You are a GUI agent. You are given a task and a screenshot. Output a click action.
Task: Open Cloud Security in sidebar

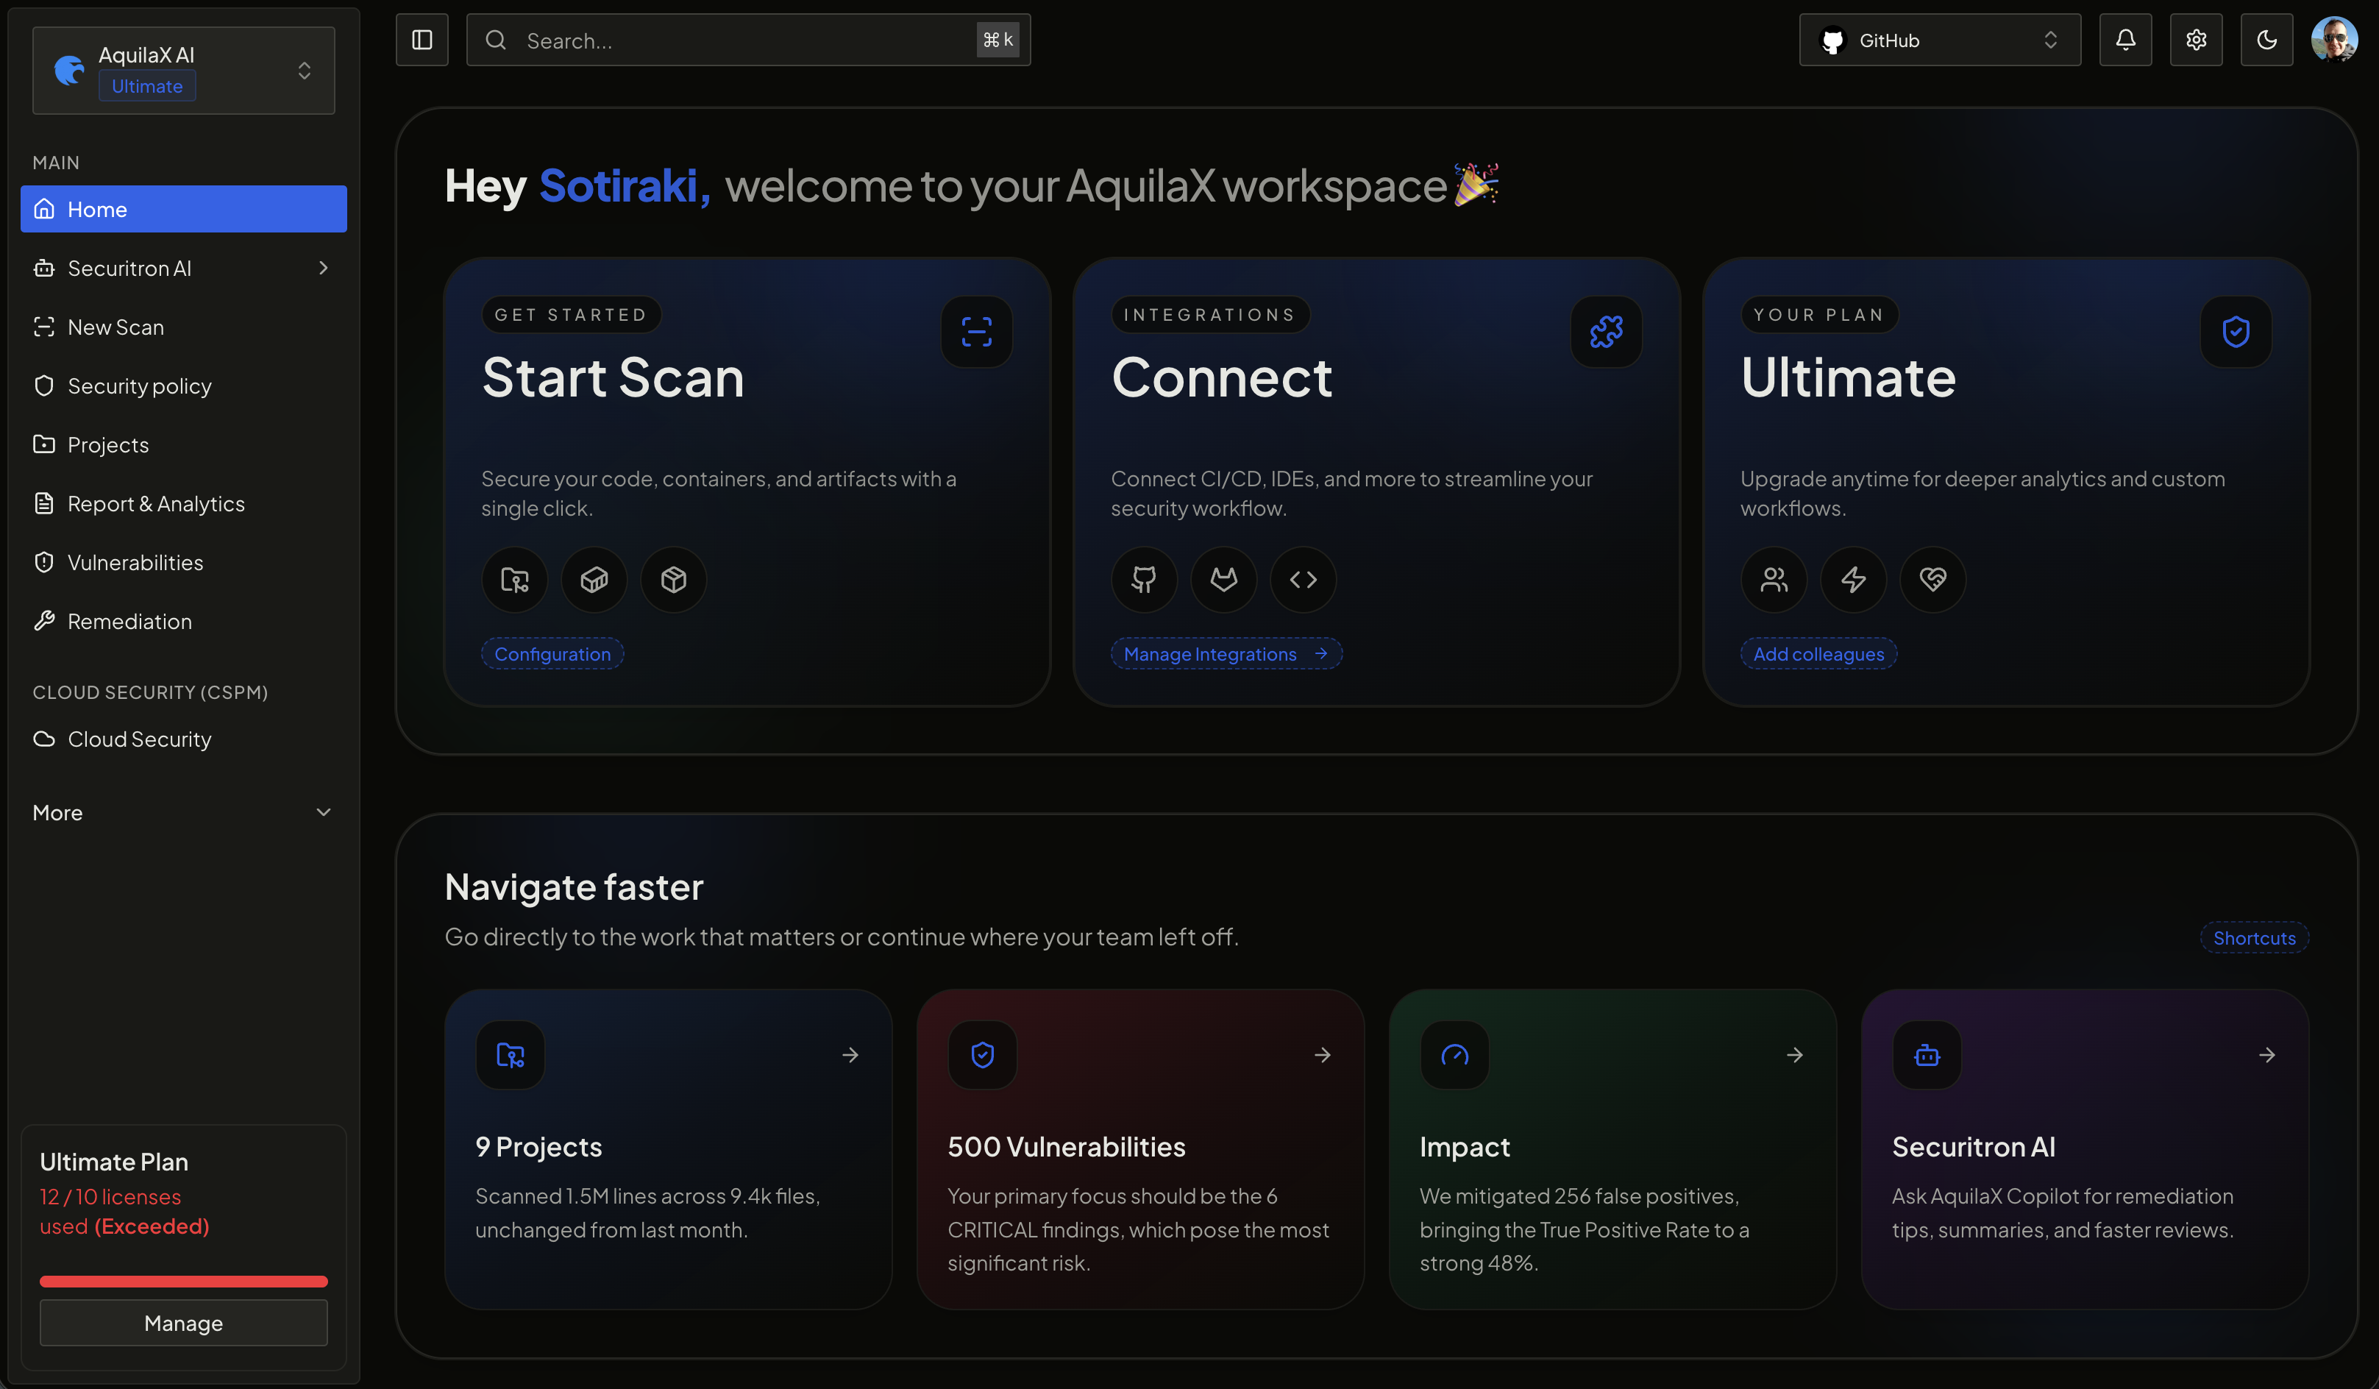(183, 739)
